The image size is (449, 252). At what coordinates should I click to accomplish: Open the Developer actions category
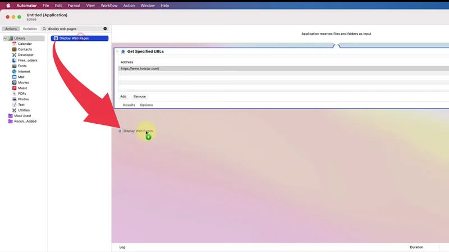25,55
